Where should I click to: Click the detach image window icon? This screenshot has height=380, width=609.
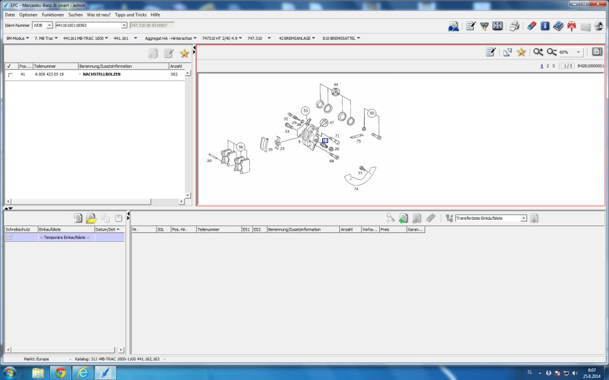507,52
